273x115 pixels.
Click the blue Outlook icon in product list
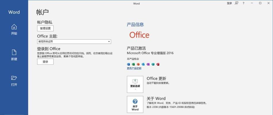click(x=143, y=64)
